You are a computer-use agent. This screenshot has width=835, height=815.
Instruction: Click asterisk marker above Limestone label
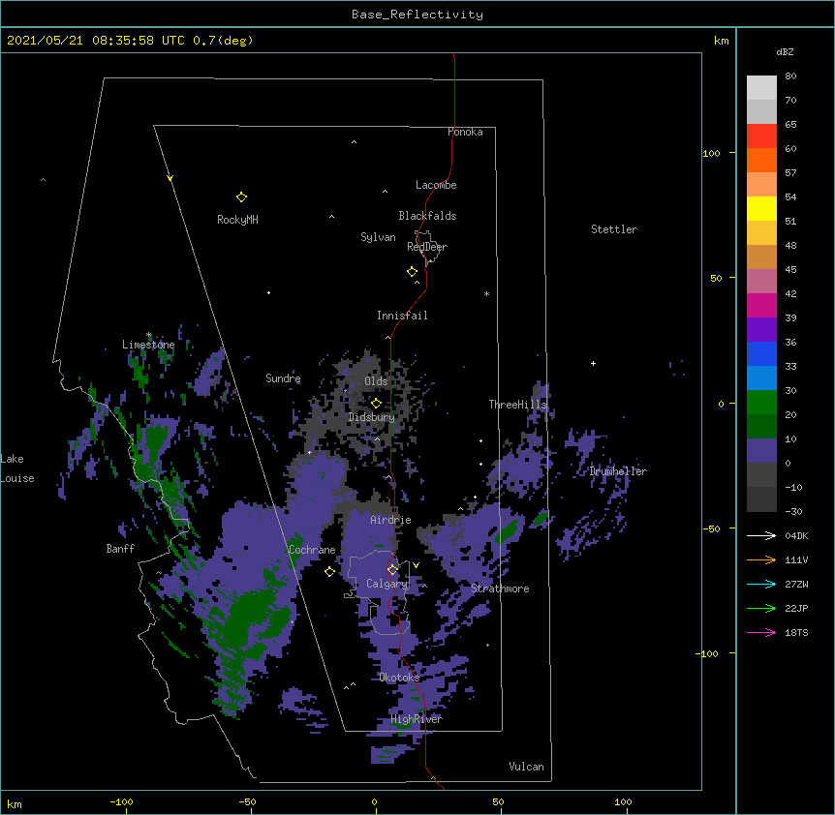149,335
